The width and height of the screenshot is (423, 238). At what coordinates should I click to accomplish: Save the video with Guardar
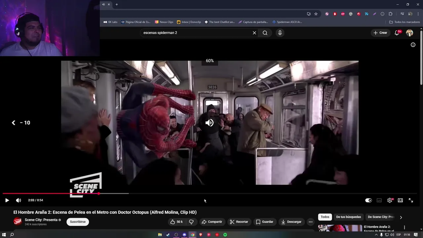(x=265, y=222)
